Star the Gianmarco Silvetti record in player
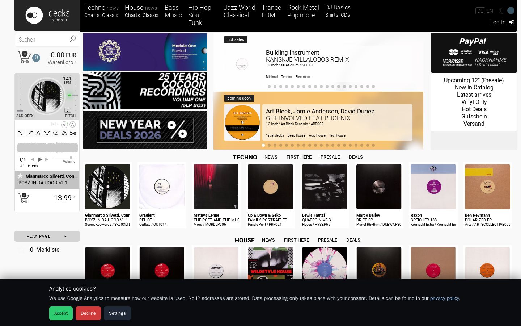This screenshot has width=521, height=326. point(20,176)
